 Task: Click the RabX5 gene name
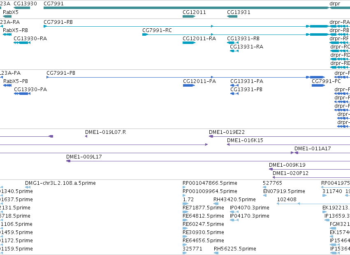click(x=11, y=12)
